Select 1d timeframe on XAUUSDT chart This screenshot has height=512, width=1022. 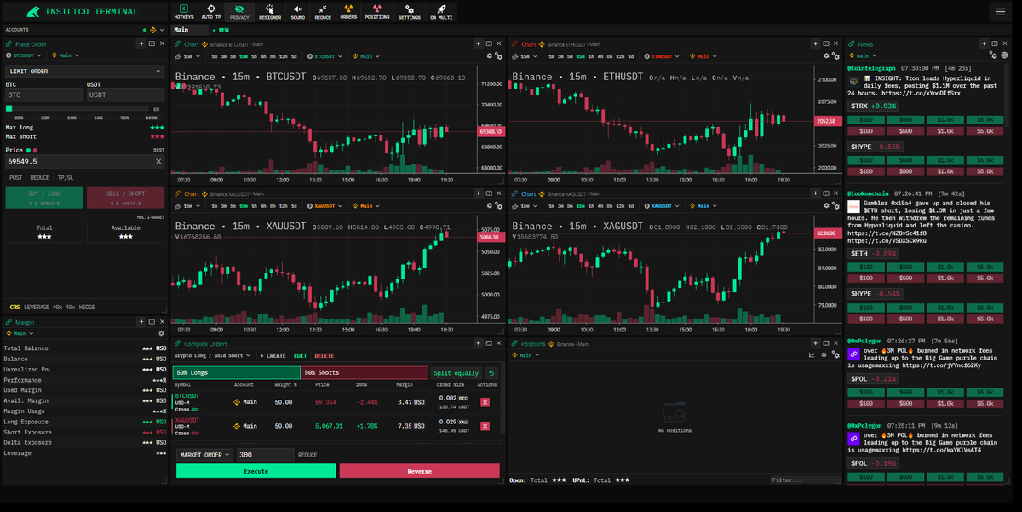(296, 205)
